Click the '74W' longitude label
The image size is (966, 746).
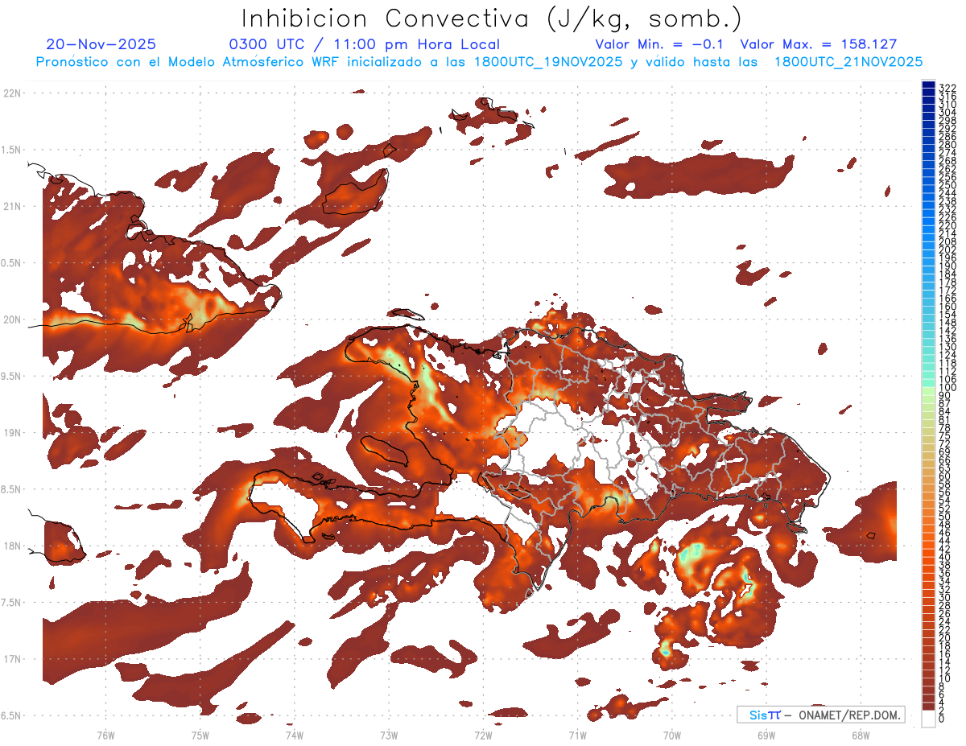click(x=295, y=735)
